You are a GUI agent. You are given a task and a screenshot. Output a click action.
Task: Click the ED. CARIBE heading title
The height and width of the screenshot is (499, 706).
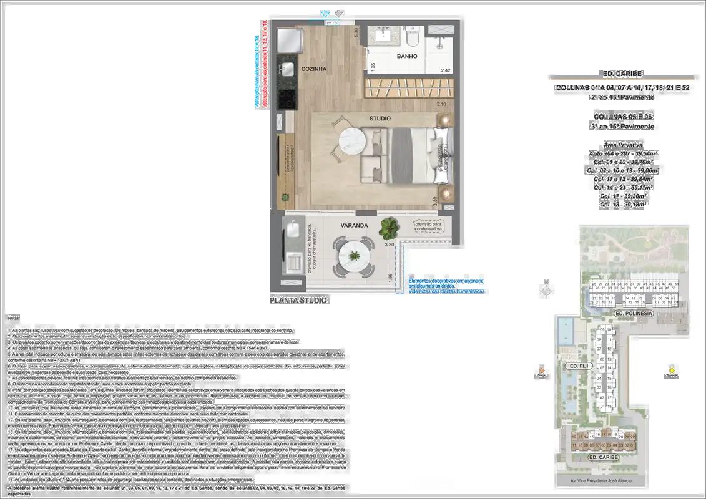[x=622, y=74]
